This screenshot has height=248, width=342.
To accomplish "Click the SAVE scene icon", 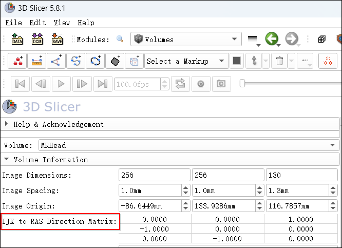I will 56,40.
